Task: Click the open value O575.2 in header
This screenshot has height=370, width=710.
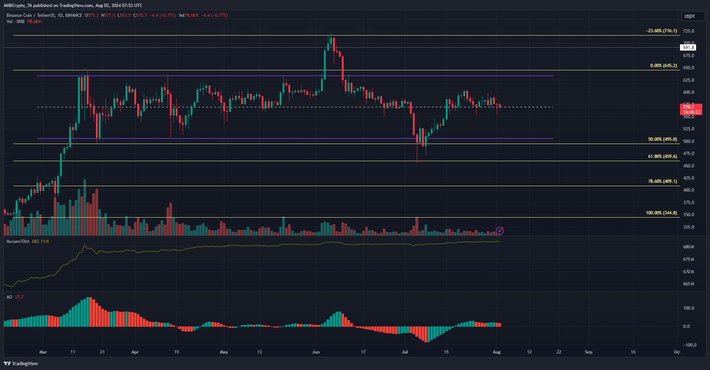Action: click(92, 15)
